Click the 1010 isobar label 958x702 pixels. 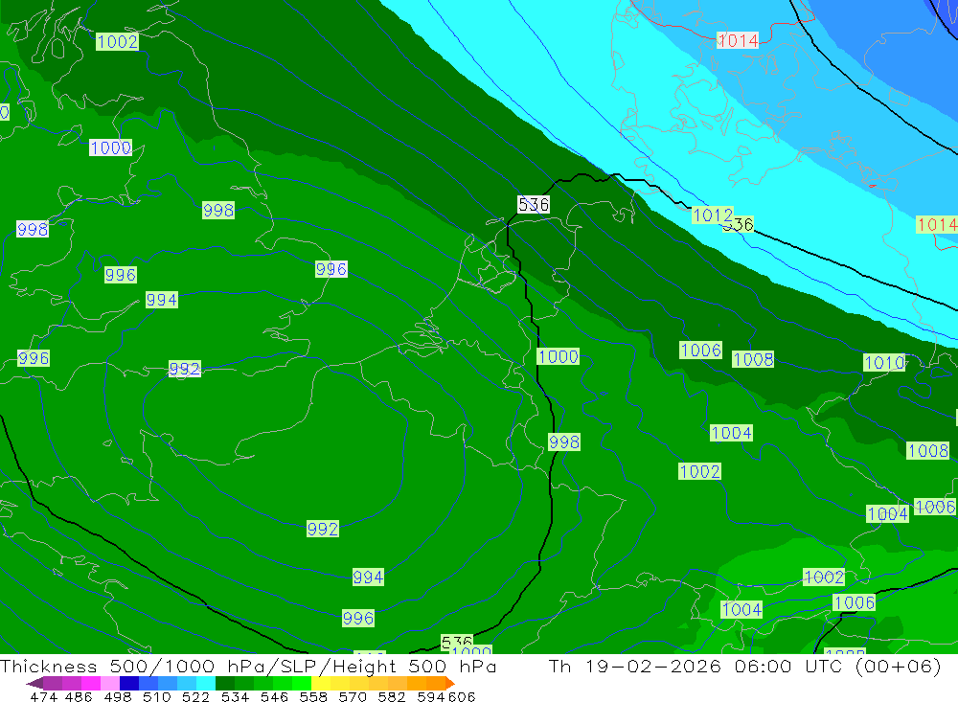click(883, 362)
